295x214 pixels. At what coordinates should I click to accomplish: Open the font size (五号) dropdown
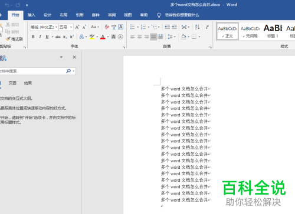point(71,27)
